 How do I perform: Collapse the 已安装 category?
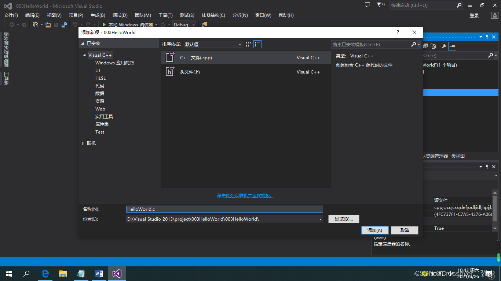tap(83, 44)
